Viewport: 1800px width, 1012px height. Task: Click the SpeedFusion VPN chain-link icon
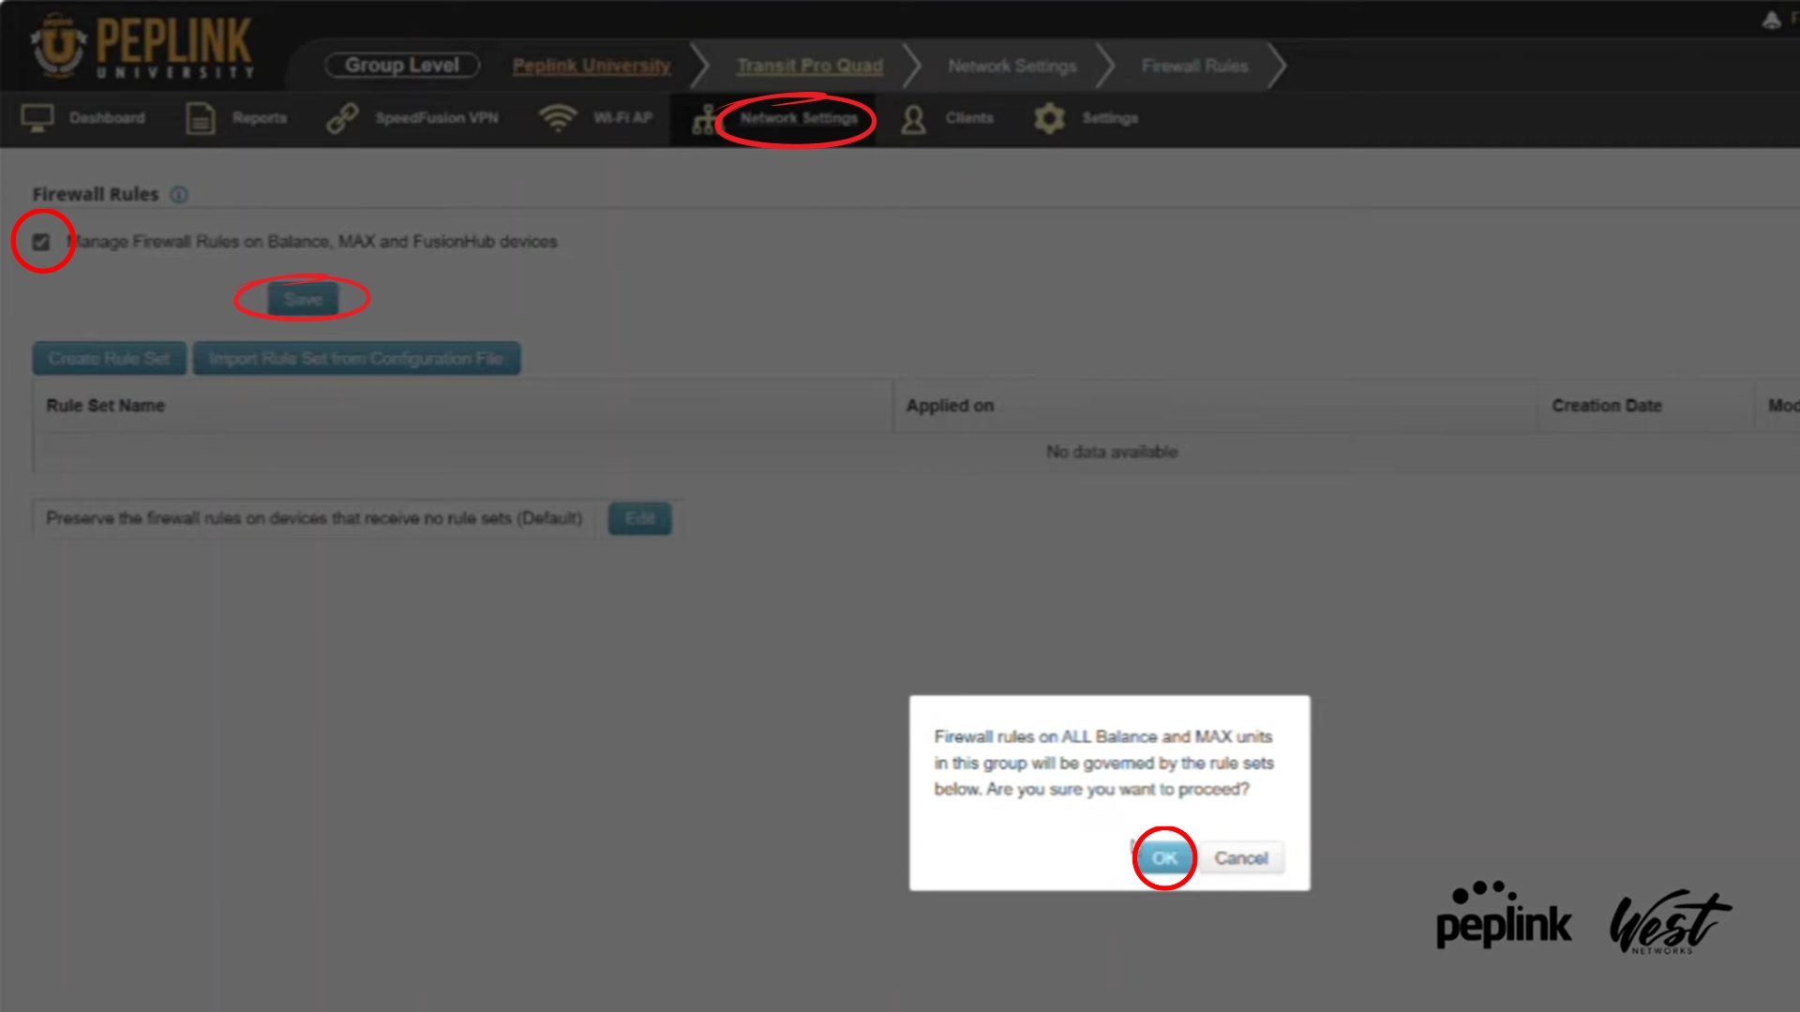click(342, 118)
